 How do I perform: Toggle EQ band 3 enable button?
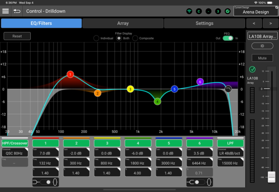[107, 143]
